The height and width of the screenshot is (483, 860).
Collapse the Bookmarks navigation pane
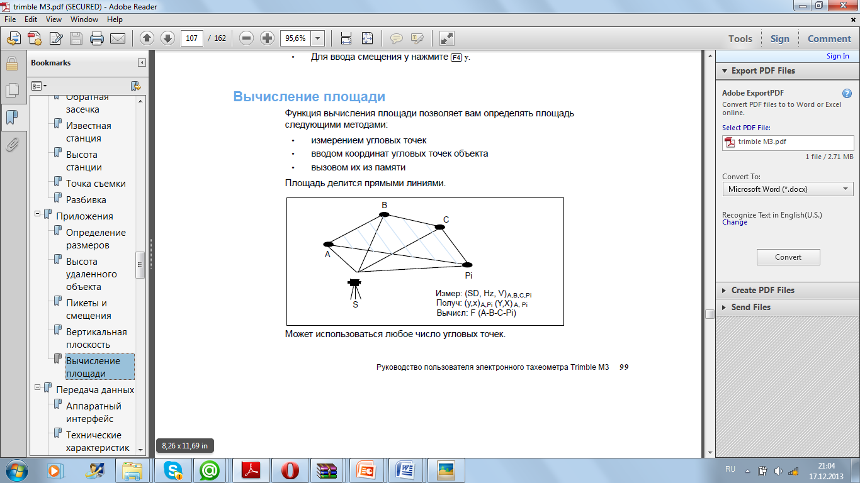click(142, 63)
